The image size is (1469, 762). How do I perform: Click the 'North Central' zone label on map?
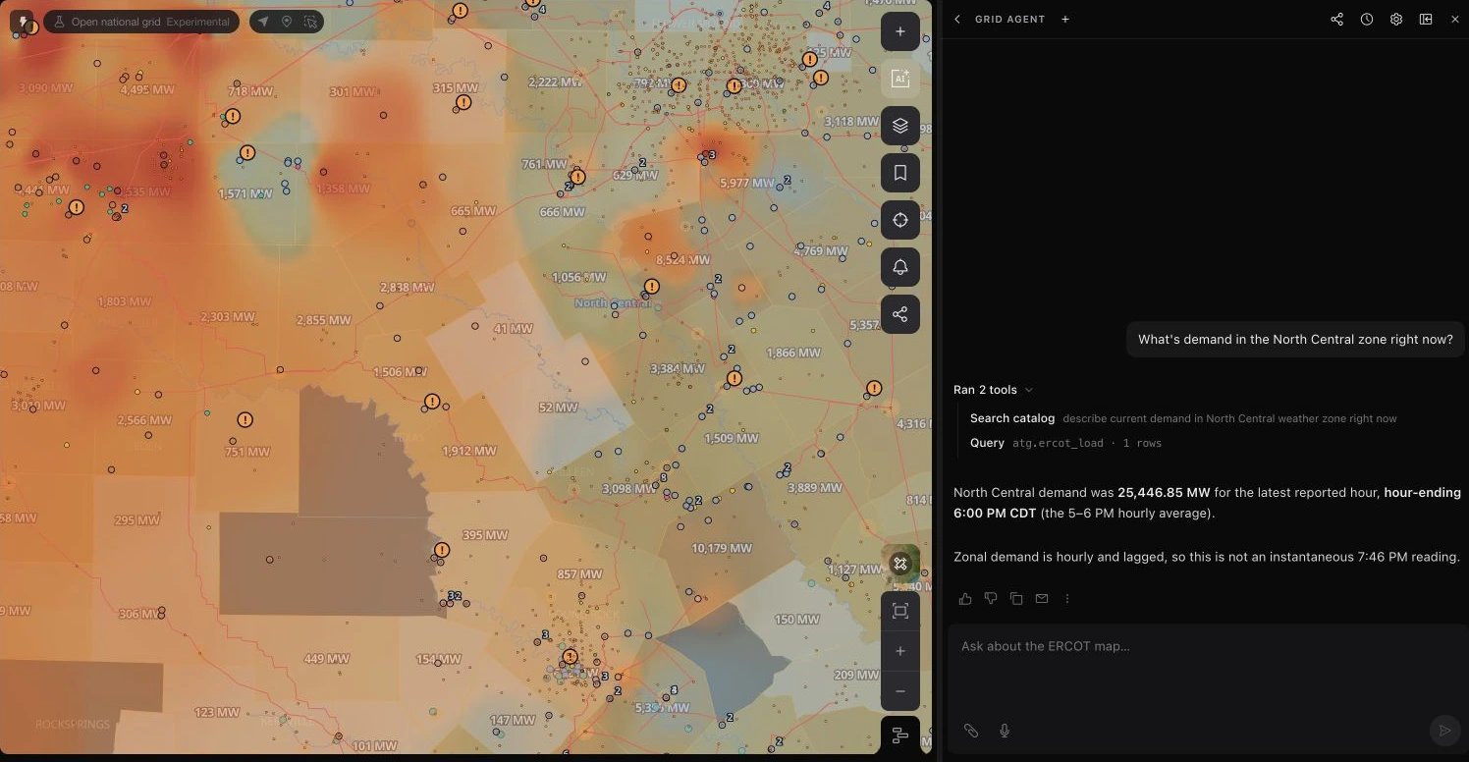pos(613,302)
